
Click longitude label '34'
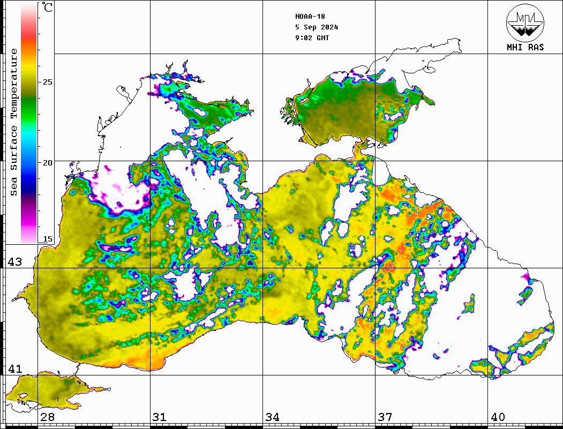pyautogui.click(x=273, y=417)
